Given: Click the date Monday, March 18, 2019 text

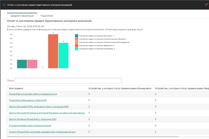Looking at the screenshot, I should [x=25, y=26].
